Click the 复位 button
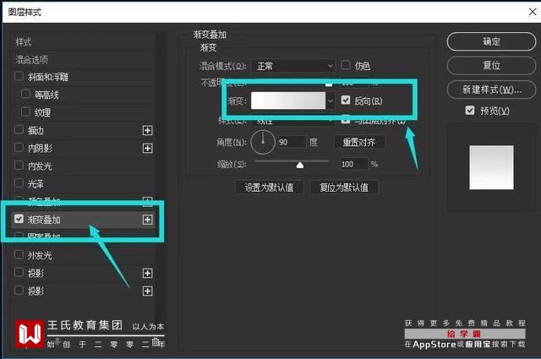 coord(491,65)
